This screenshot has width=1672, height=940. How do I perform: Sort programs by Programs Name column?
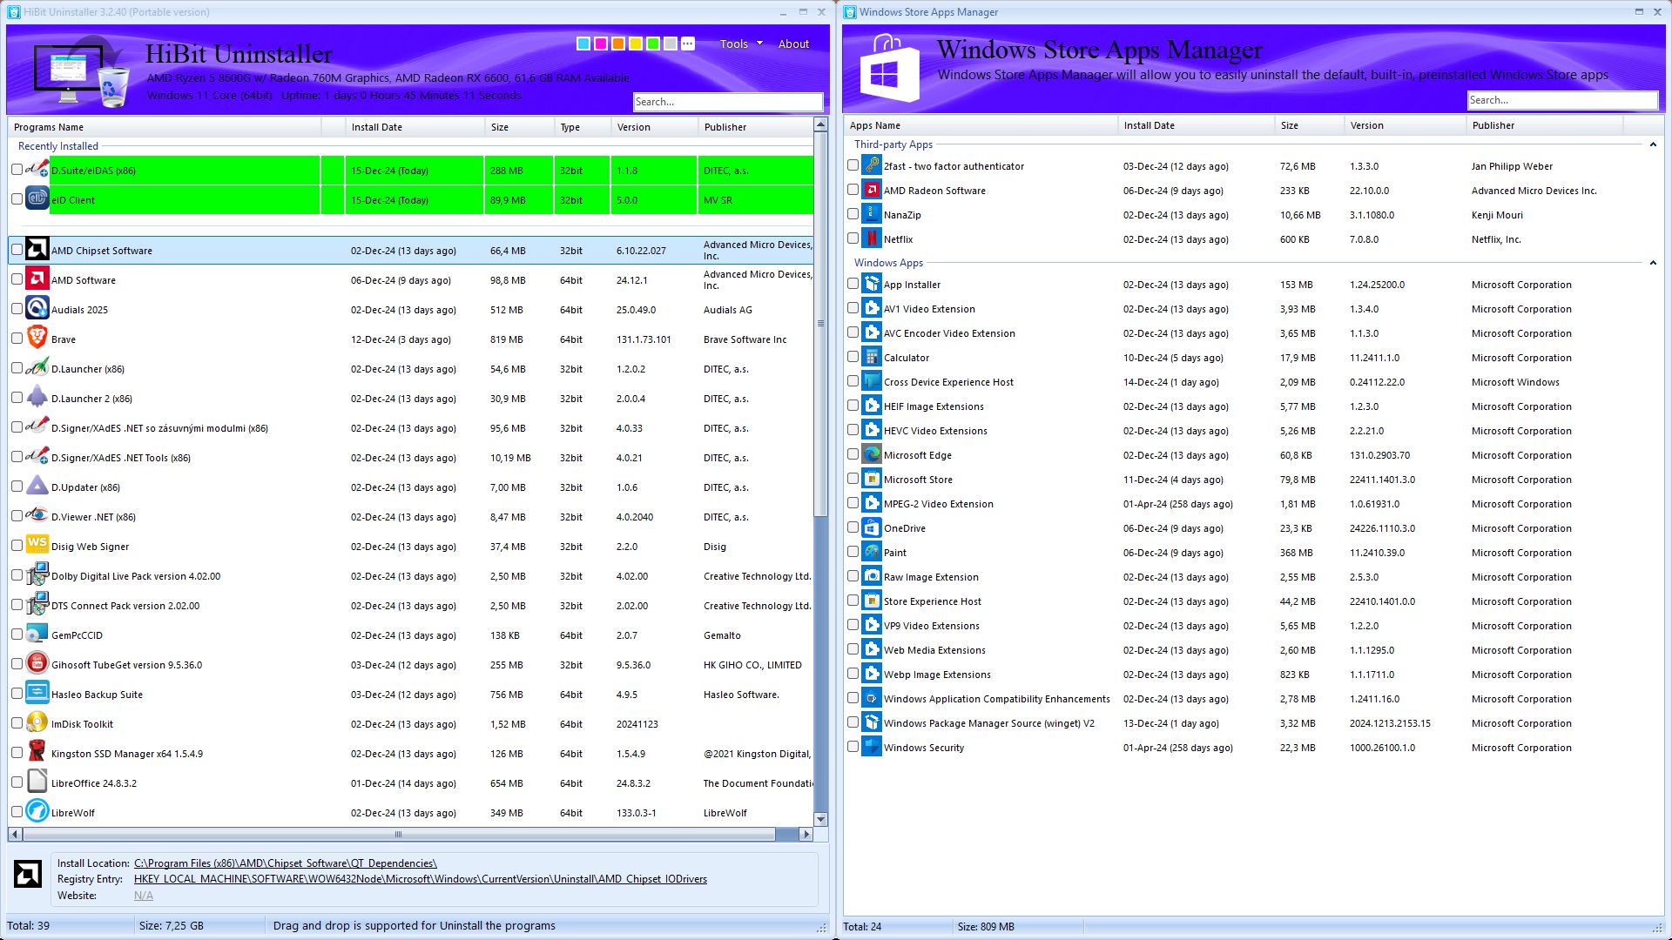pos(165,127)
